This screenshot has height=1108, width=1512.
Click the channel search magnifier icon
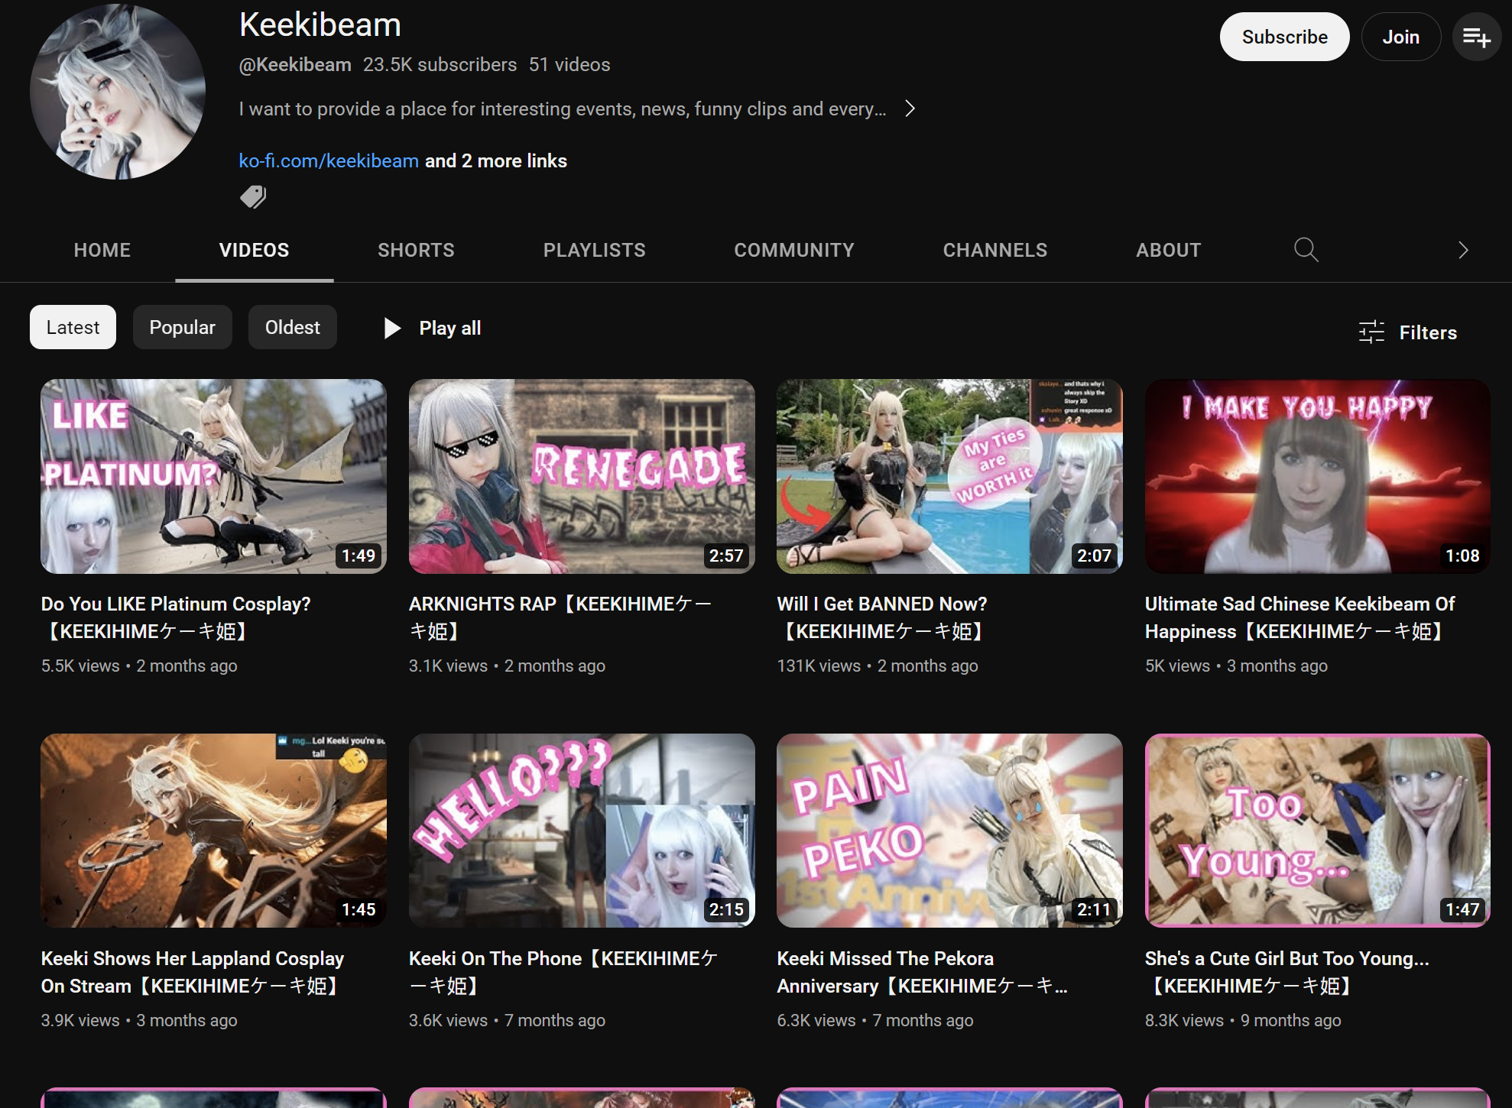point(1306,250)
